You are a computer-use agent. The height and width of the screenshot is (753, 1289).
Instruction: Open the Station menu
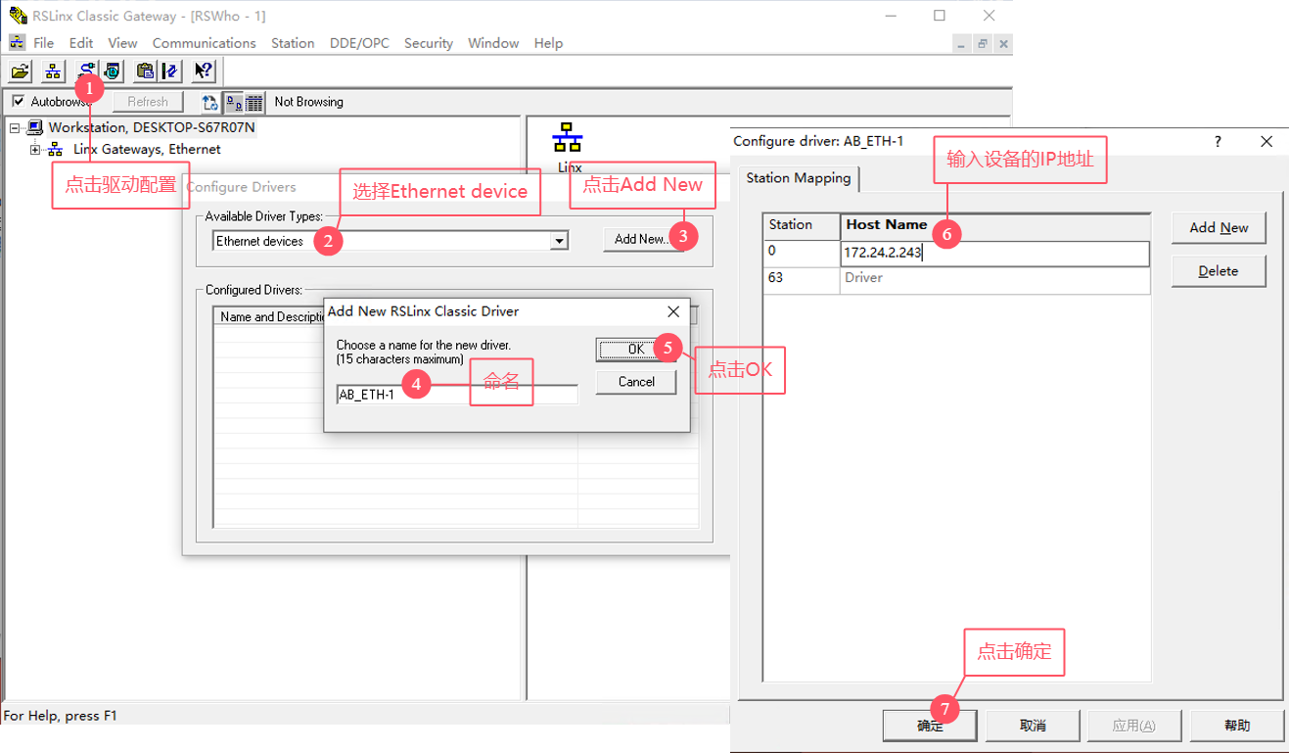coord(293,43)
